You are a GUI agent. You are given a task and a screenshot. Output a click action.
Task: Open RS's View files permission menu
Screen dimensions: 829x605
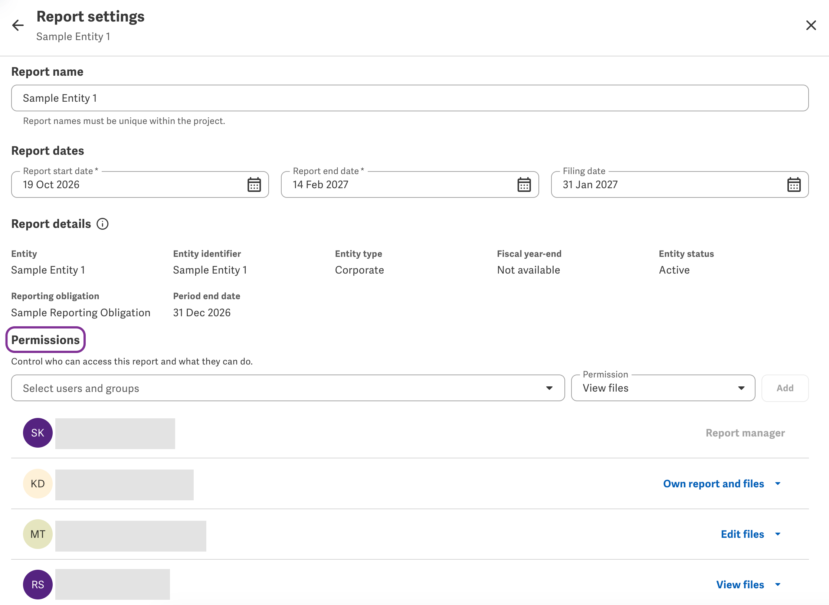(x=749, y=585)
